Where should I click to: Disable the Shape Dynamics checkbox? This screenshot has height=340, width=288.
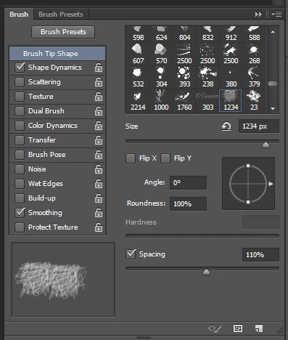(20, 68)
